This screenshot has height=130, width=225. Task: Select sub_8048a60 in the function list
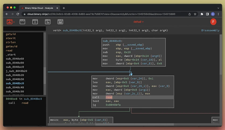(15, 59)
